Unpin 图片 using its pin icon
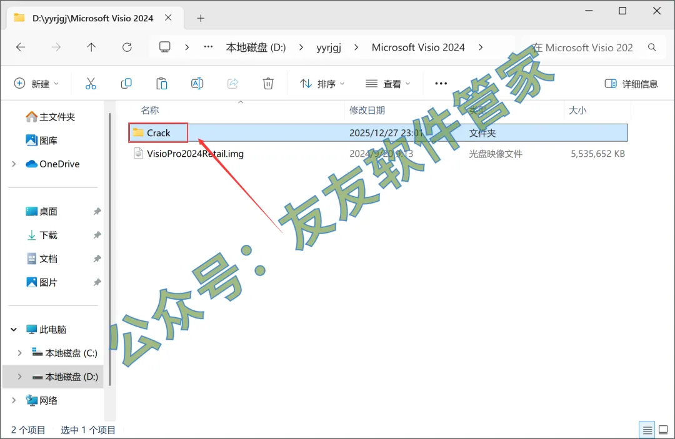The width and height of the screenshot is (675, 439). (x=97, y=282)
